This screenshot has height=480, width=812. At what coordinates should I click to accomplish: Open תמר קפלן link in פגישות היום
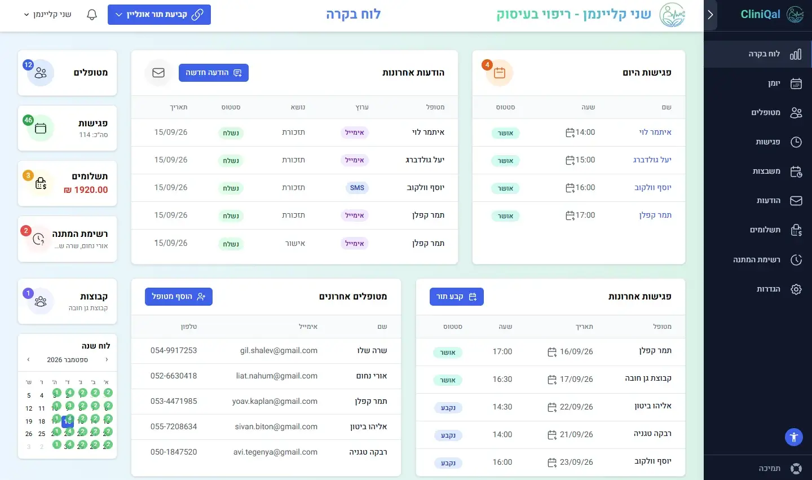coord(655,215)
